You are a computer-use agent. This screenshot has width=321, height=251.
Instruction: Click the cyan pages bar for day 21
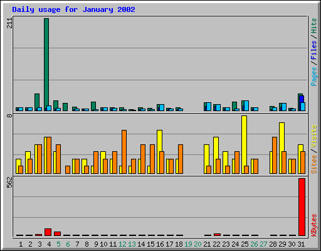209,107
